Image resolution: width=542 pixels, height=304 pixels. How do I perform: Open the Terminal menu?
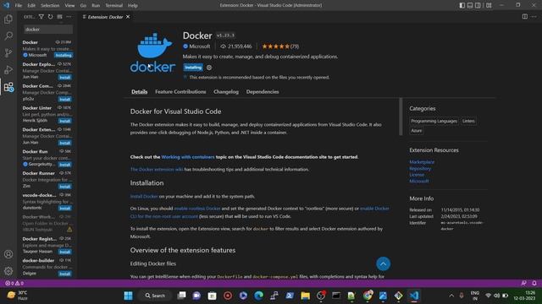pos(113,5)
